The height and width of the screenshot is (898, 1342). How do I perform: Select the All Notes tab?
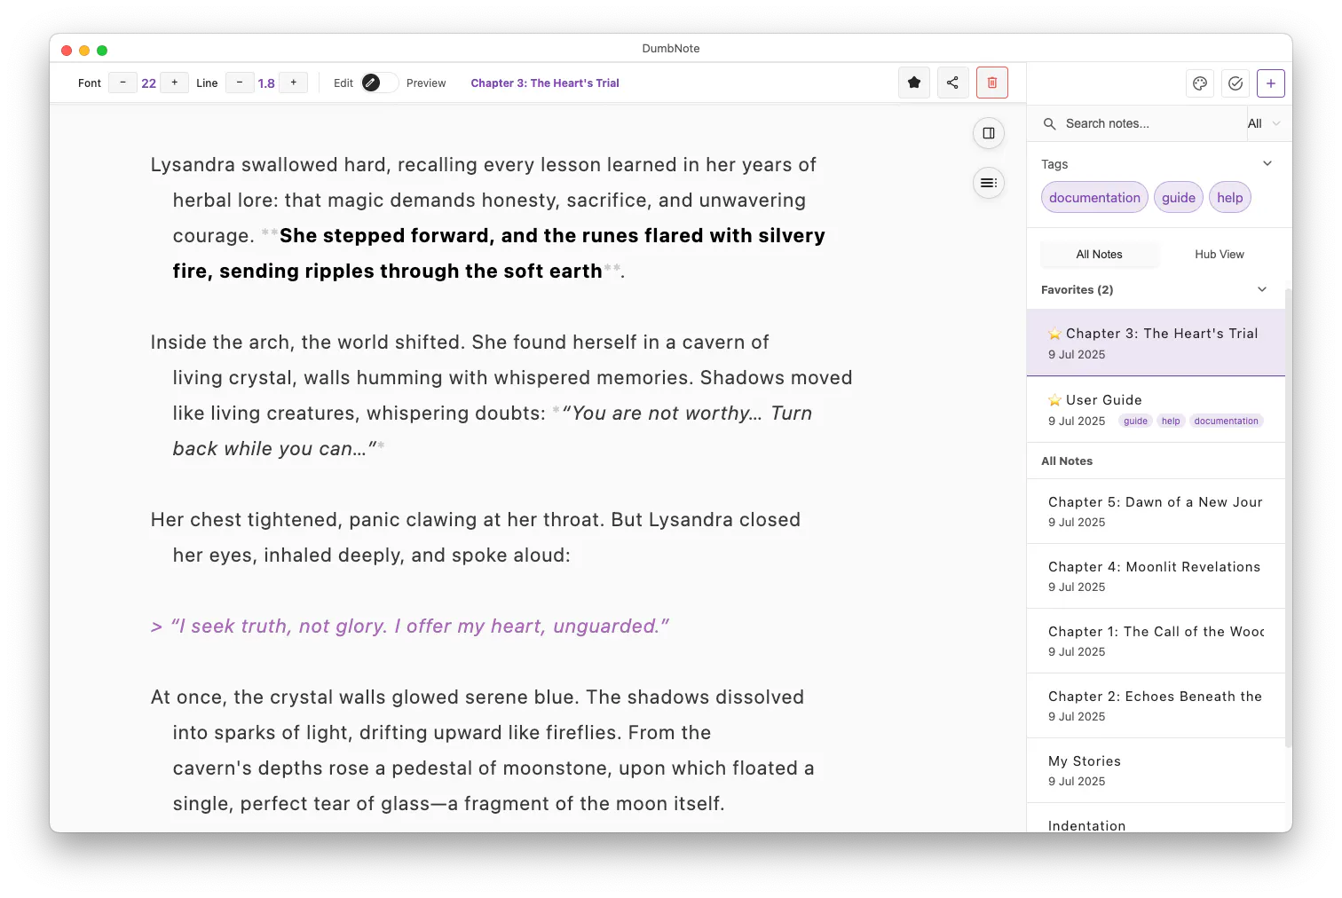tap(1099, 255)
